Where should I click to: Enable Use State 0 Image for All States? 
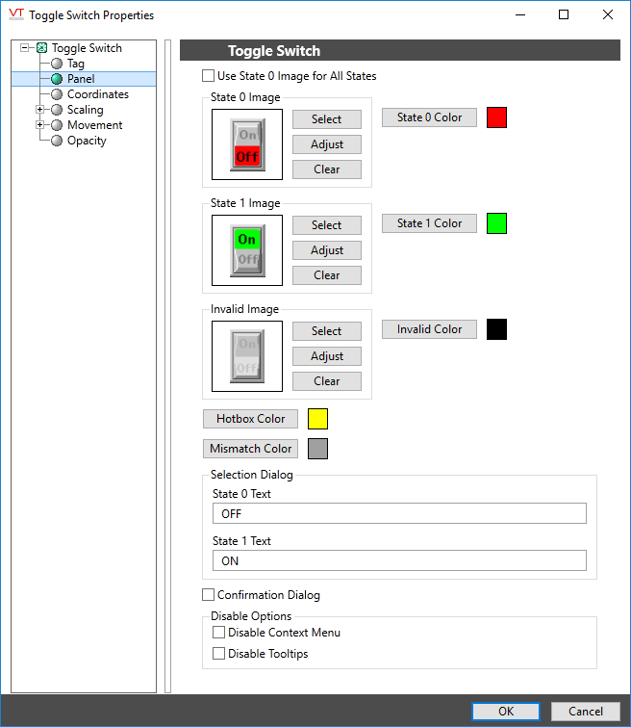coord(209,76)
